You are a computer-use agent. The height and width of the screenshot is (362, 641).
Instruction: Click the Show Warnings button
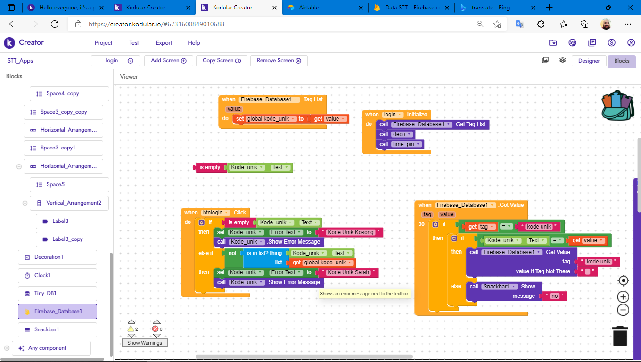(x=145, y=343)
